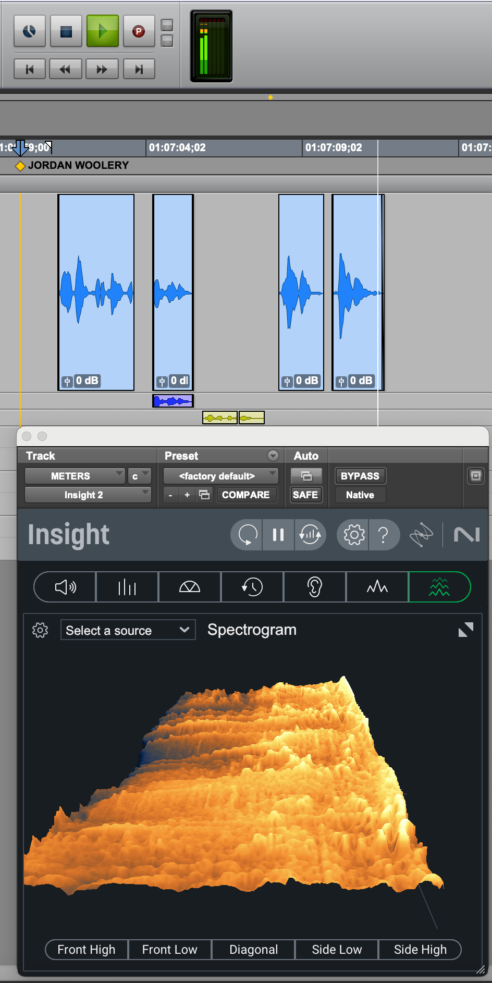Screen dimensions: 492x983
Task: Open the Spectrogram panel gear settings
Action: (x=40, y=630)
